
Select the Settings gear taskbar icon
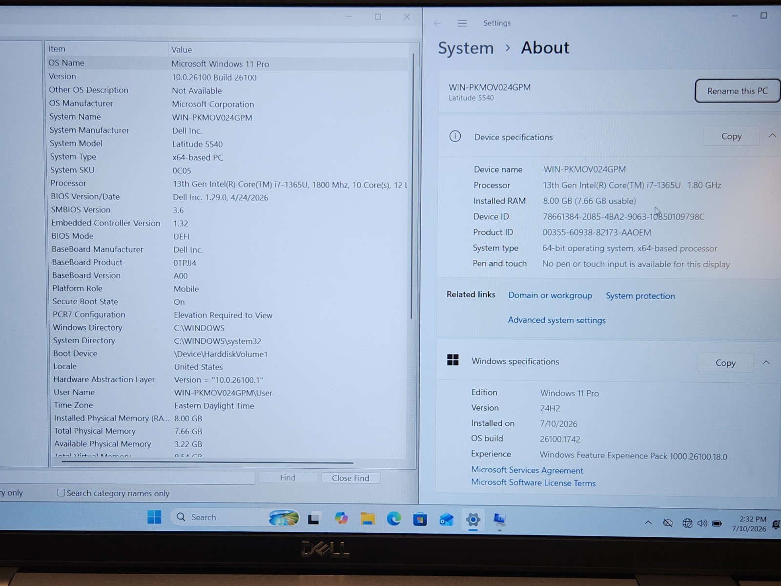point(473,520)
